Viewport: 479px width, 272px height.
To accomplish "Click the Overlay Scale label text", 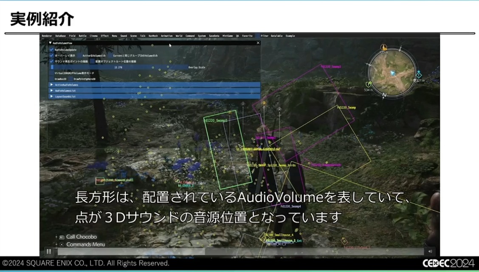I will (197, 67).
